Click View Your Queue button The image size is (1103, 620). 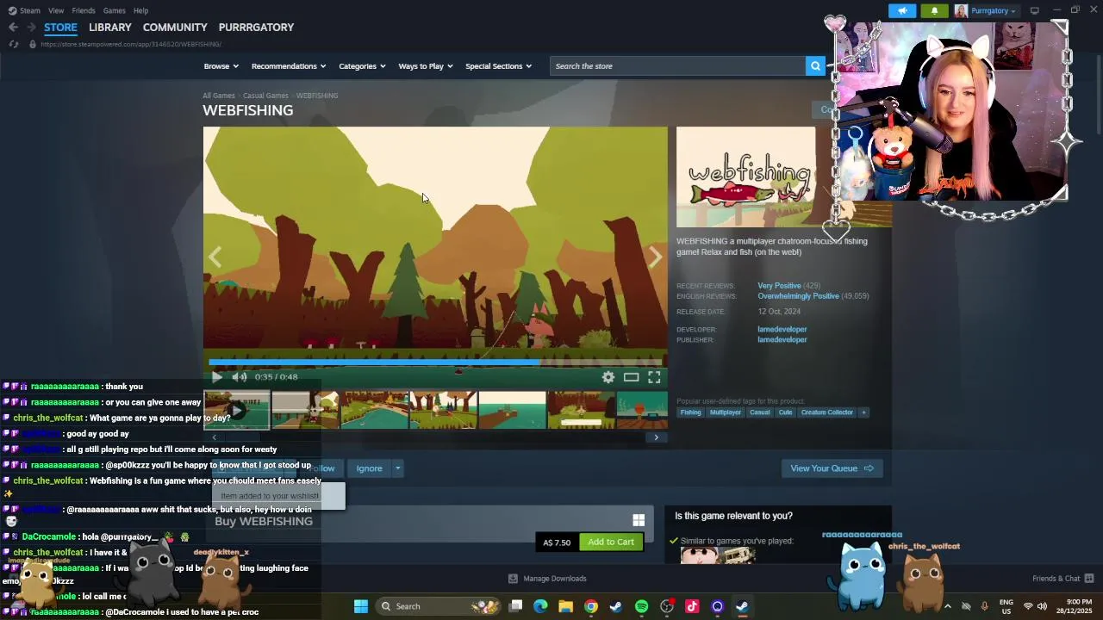pyautogui.click(x=832, y=468)
